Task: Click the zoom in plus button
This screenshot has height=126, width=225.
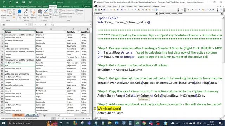Action: click(84, 118)
